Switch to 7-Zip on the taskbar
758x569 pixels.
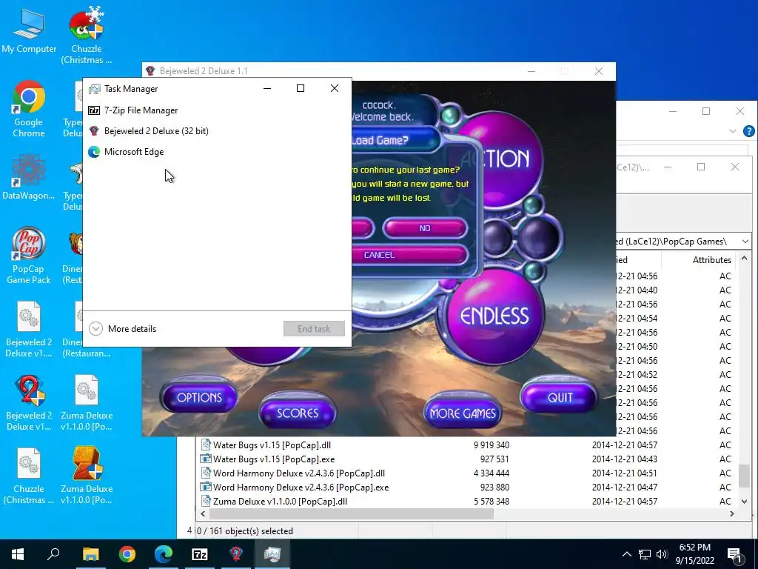point(200,554)
